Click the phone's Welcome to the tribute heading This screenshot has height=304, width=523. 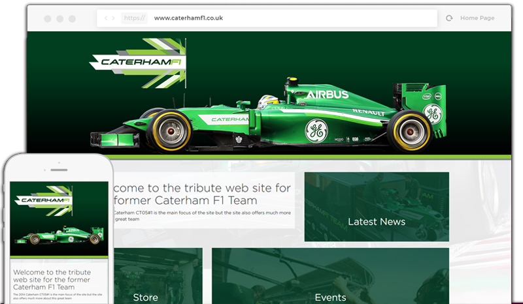point(52,280)
